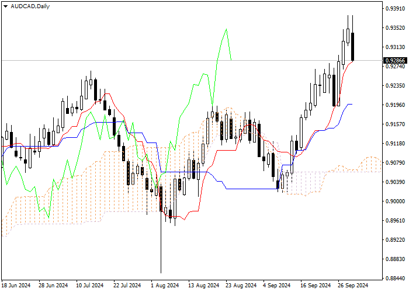409x292 pixels.
Task: Click the 0.89220 price scale label
Action: [396, 240]
